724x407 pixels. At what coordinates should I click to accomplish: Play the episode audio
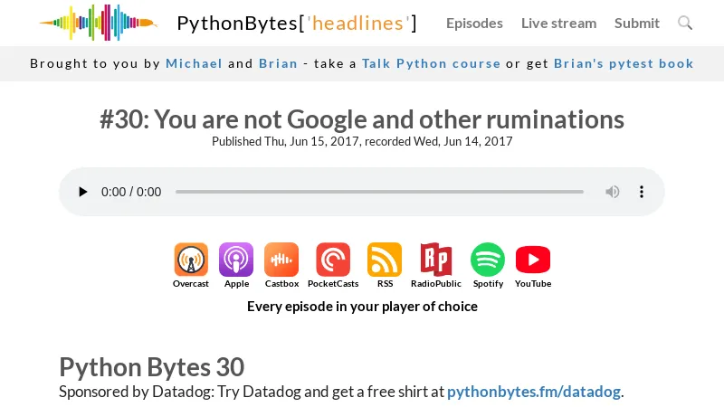coord(83,192)
